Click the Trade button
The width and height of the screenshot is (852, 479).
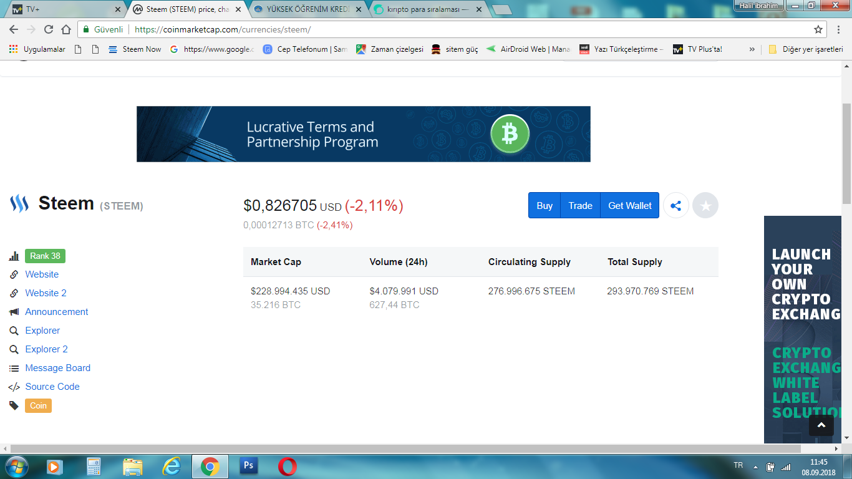(x=581, y=205)
